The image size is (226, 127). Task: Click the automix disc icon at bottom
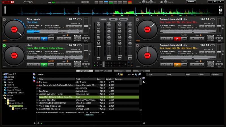point(38,123)
